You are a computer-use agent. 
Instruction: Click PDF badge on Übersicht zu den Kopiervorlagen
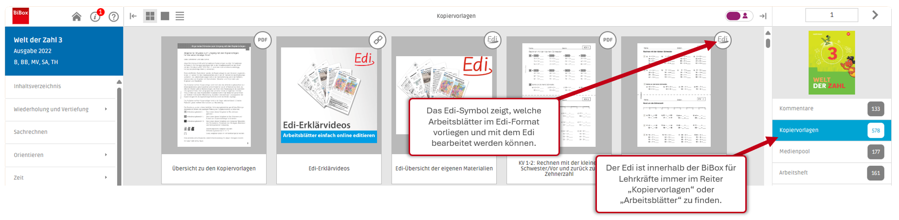[x=263, y=40]
